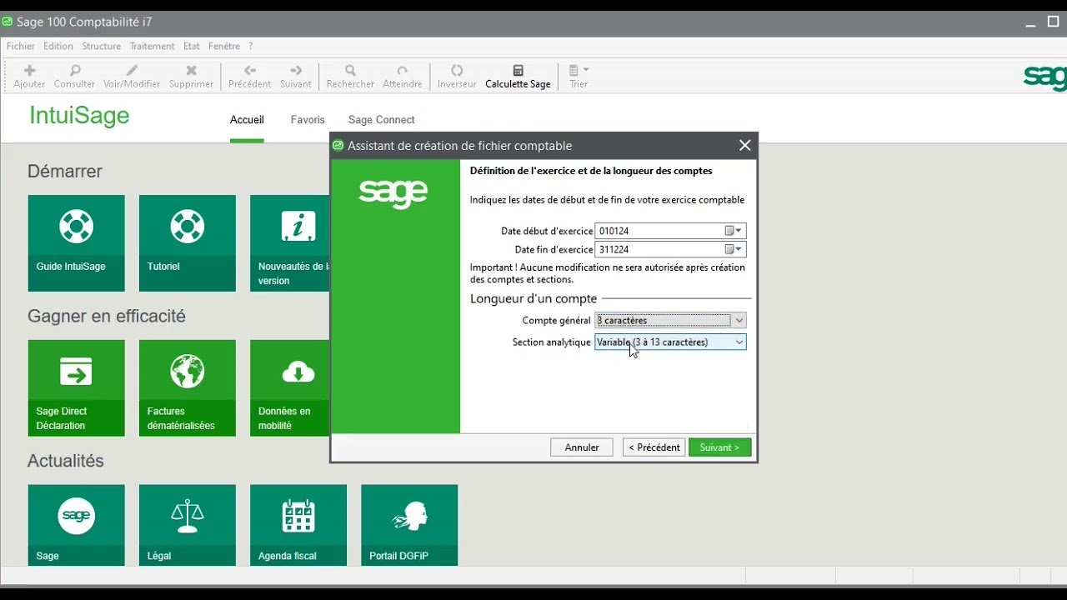Open the Traitement menu
The image size is (1067, 600).
[x=153, y=47]
